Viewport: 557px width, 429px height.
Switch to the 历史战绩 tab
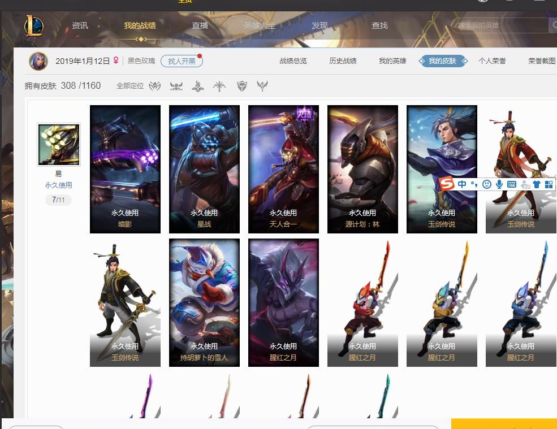[343, 61]
